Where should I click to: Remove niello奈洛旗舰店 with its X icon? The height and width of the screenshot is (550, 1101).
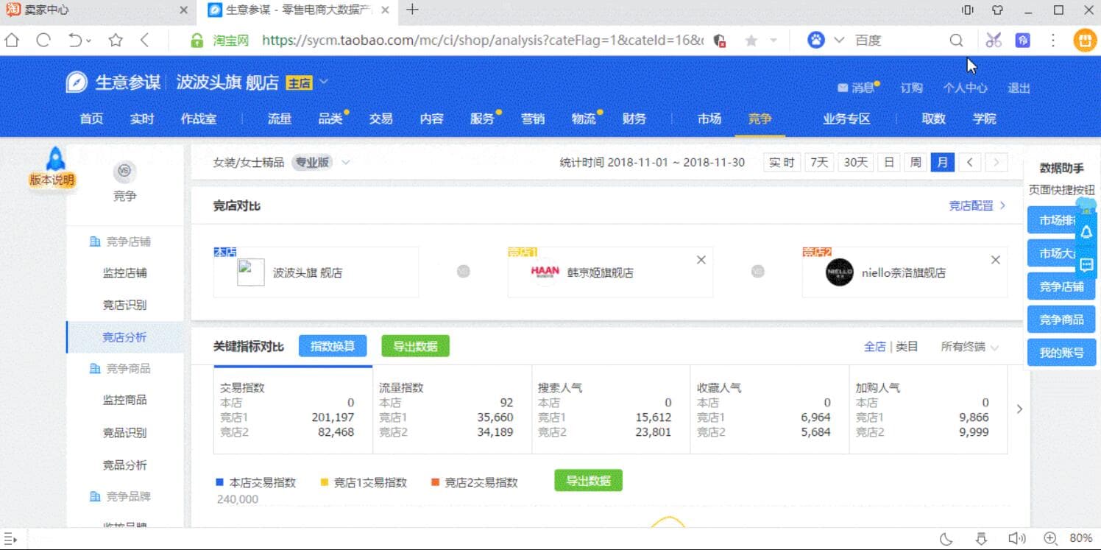[995, 260]
